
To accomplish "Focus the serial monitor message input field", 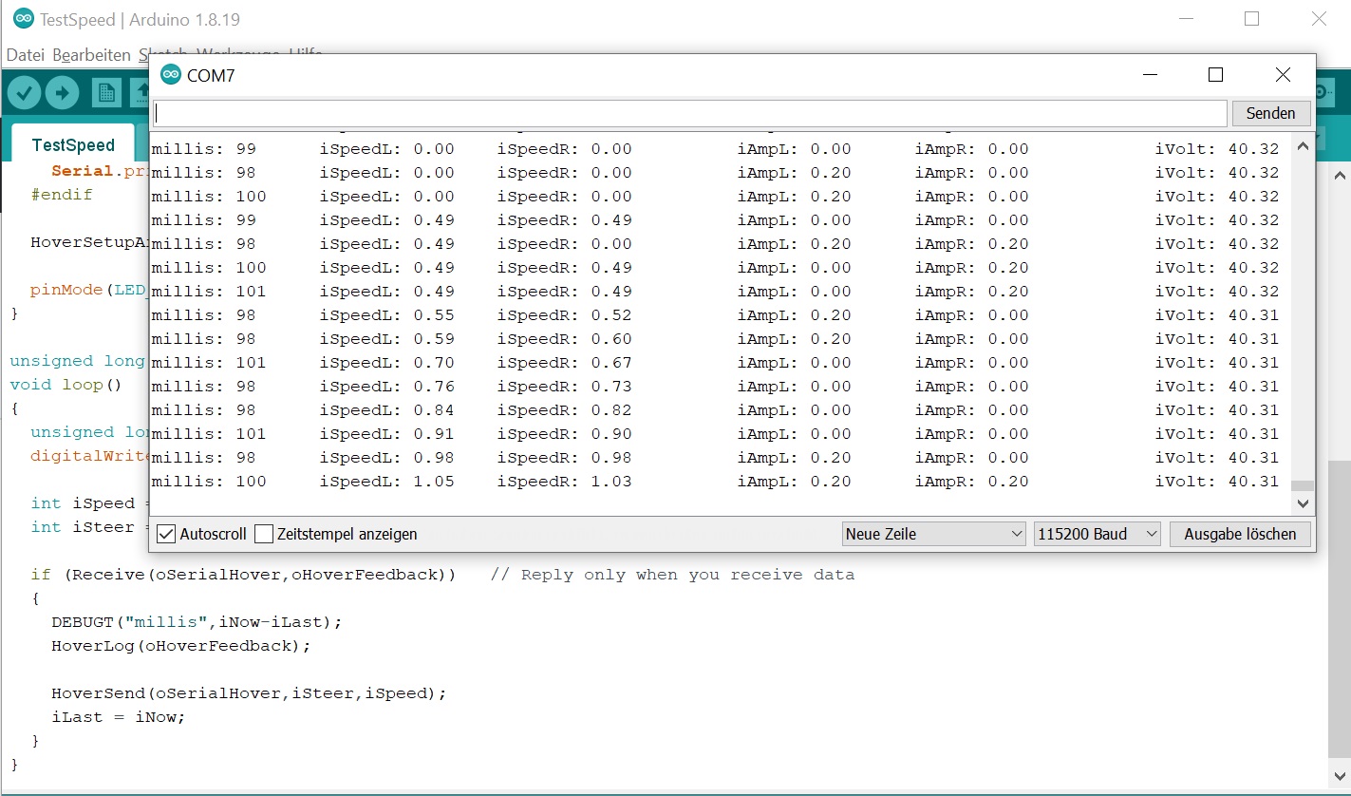I will coord(690,113).
